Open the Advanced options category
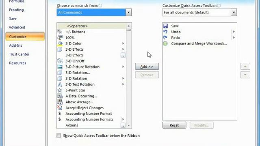 pyautogui.click(x=17, y=27)
